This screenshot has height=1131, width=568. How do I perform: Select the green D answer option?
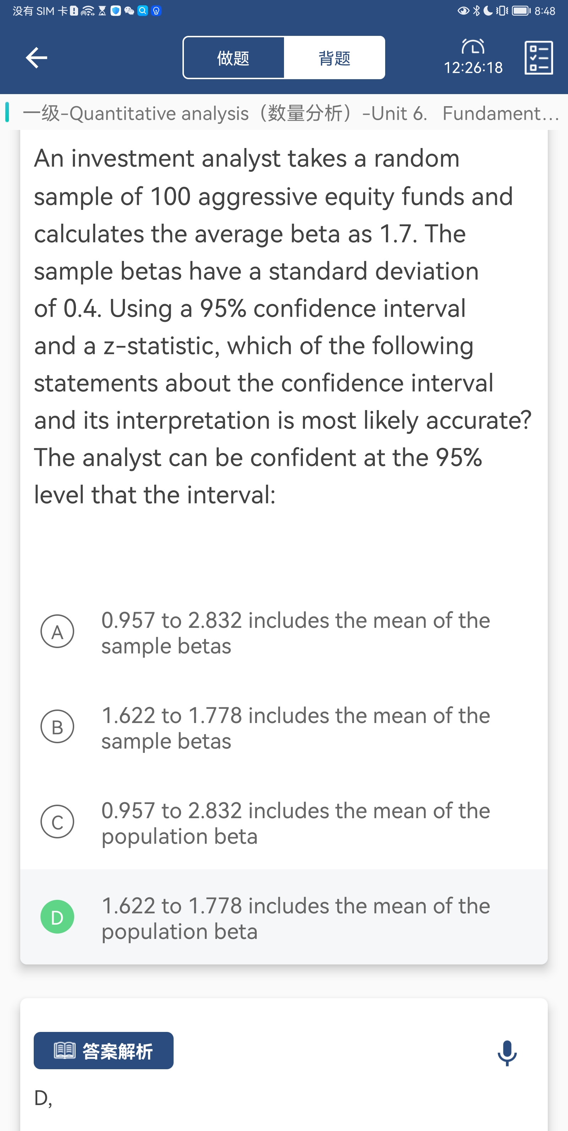coord(58,917)
